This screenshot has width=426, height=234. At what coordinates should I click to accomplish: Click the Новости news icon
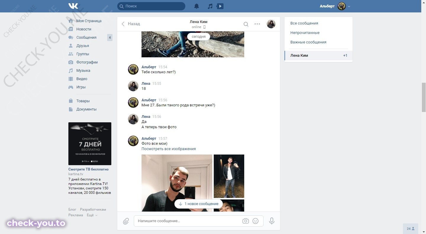point(71,29)
